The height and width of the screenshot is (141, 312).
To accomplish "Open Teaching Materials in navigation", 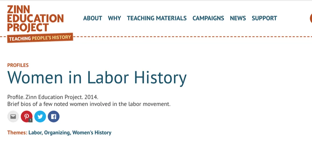I will (157, 18).
